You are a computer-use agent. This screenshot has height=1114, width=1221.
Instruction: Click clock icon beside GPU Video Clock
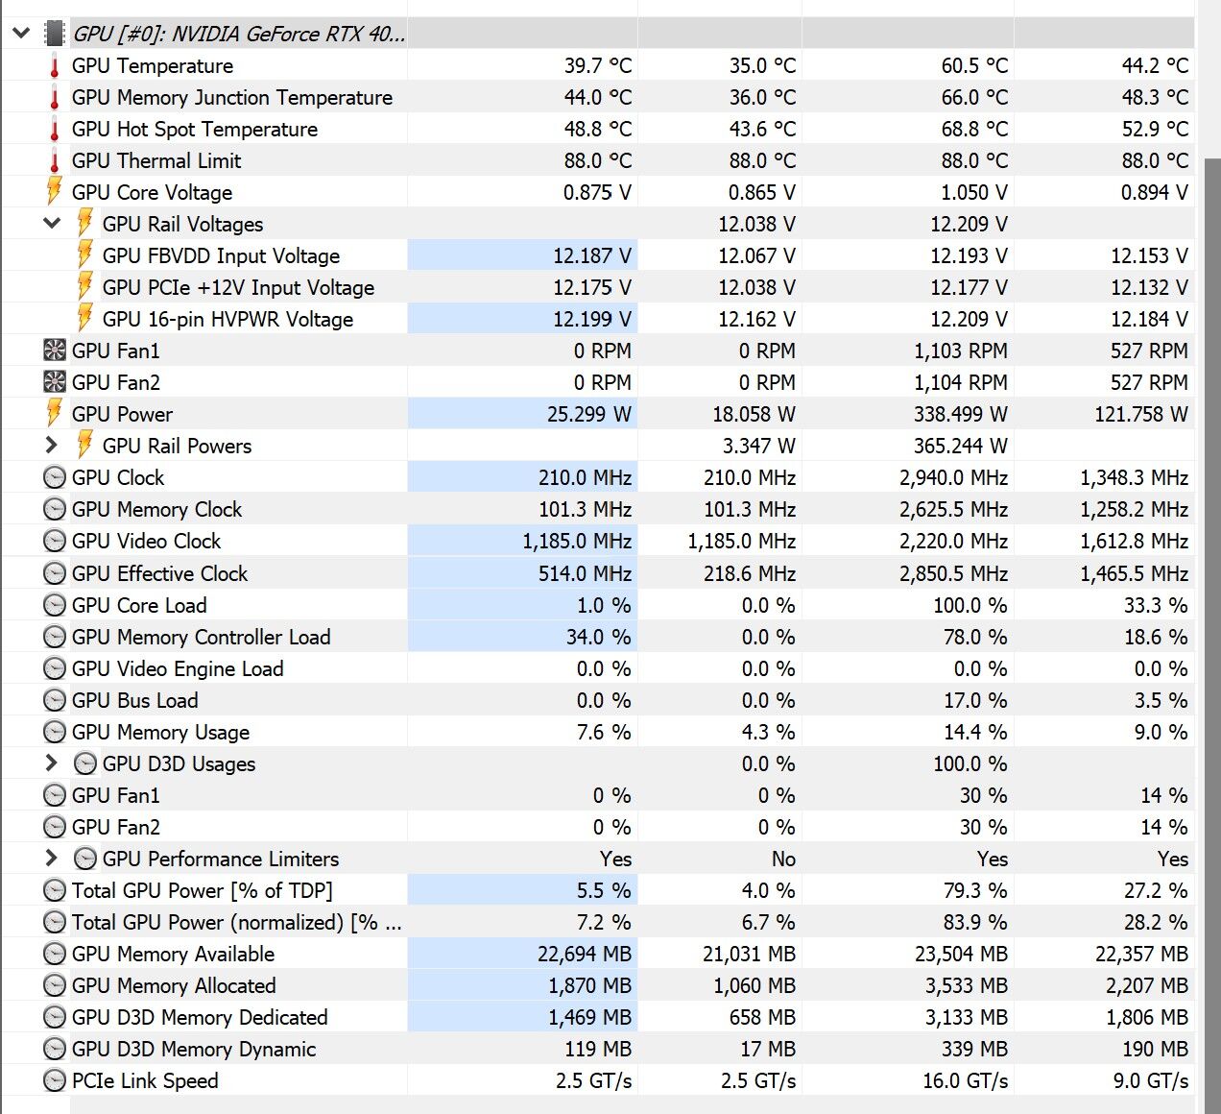(55, 541)
